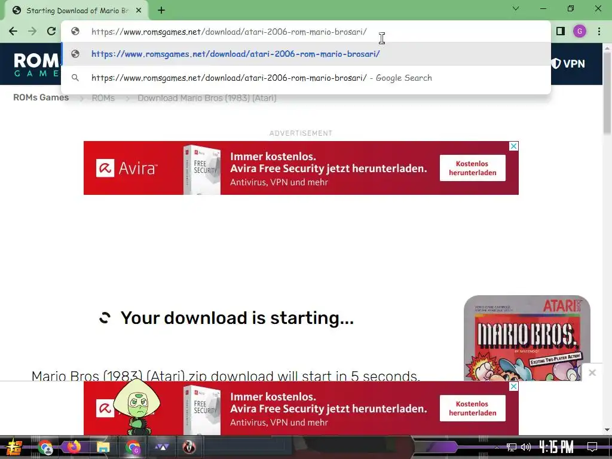The image size is (612, 459).
Task: Click the ROMs Games breadcrumb
Action: 41,97
